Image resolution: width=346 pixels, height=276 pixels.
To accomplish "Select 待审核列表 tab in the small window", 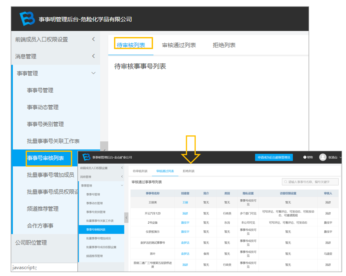I will pos(140,171).
